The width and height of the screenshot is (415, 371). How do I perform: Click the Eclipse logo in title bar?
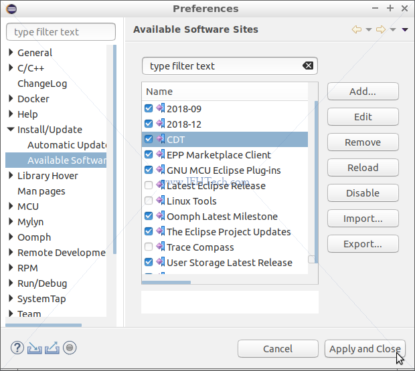pyautogui.click(x=11, y=9)
